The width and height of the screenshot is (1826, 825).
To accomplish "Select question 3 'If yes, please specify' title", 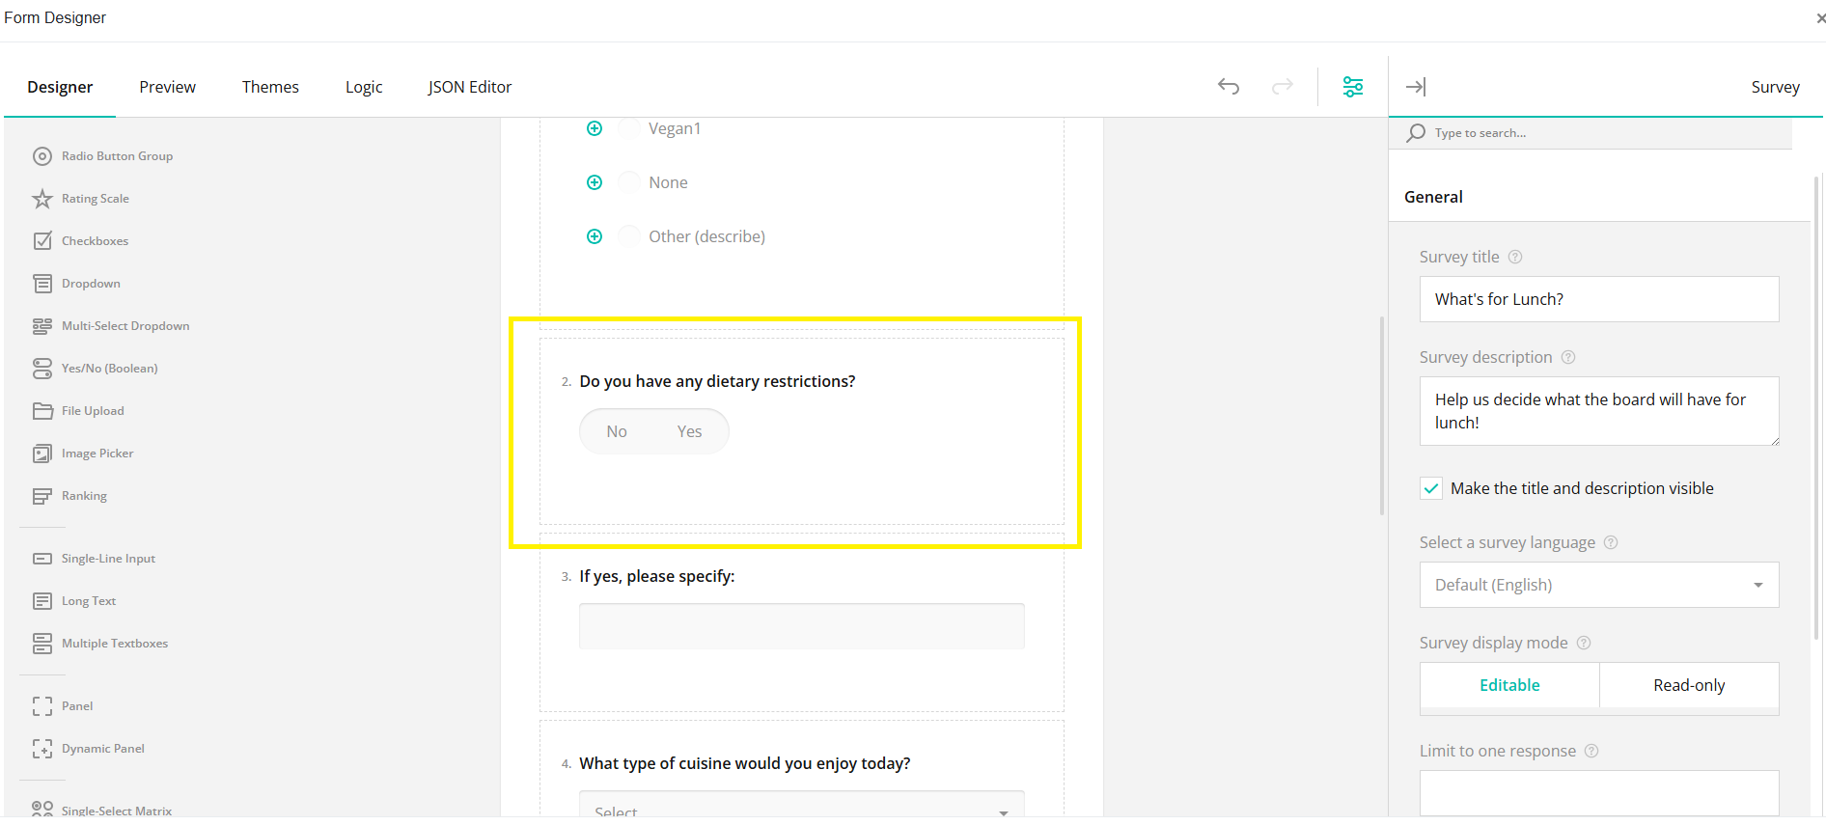I will pos(657,576).
